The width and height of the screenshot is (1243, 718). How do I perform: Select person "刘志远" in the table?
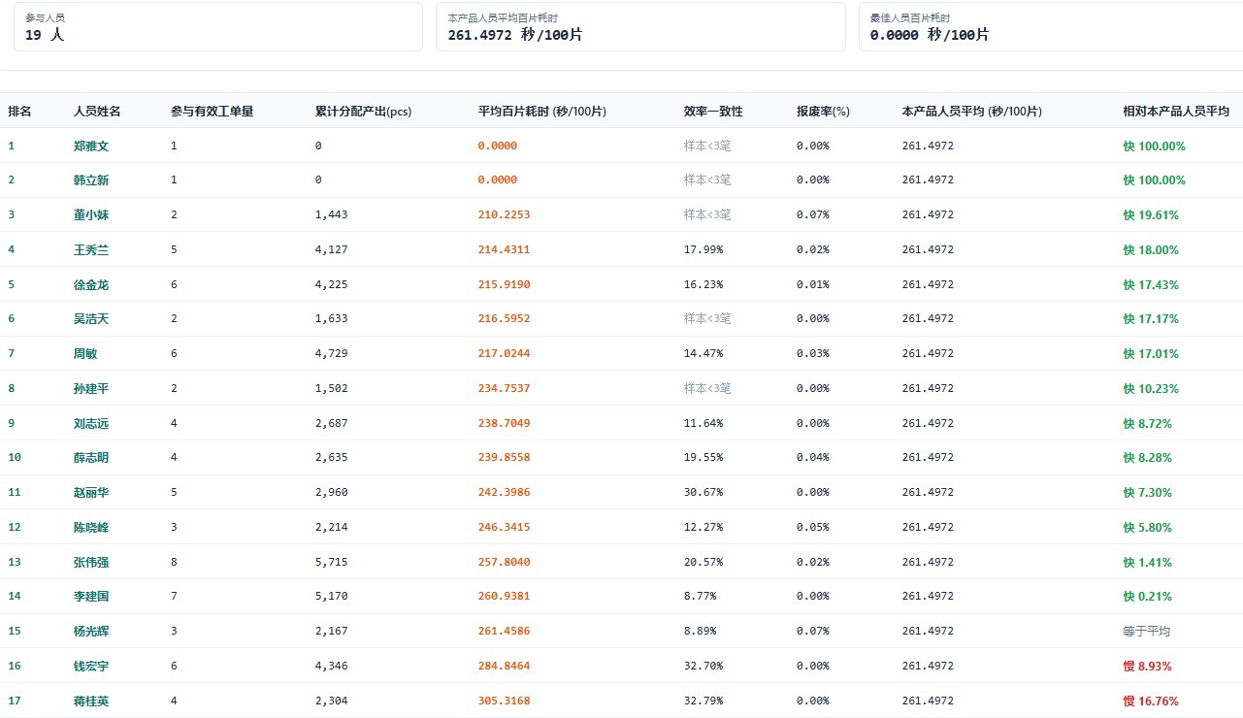91,424
